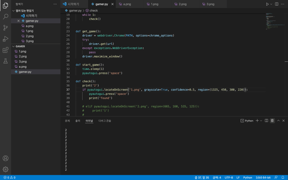Click line number 31 in gutter
Screen dimensions: 288x180
[x=68, y=65]
